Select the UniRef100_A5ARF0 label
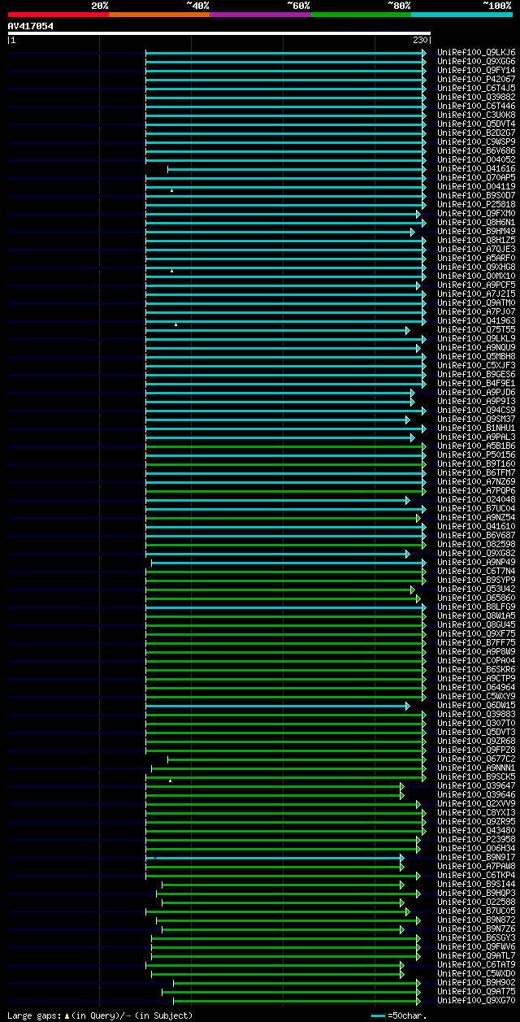Image resolution: width=520 pixels, height=1022 pixels. click(x=476, y=259)
